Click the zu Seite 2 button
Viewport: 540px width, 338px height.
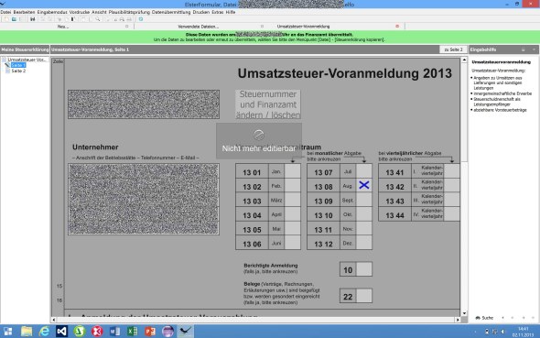coord(454,49)
